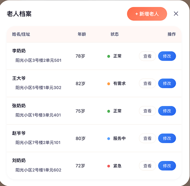Click the 新增老人 button
This screenshot has width=190, height=186.
[147, 14]
